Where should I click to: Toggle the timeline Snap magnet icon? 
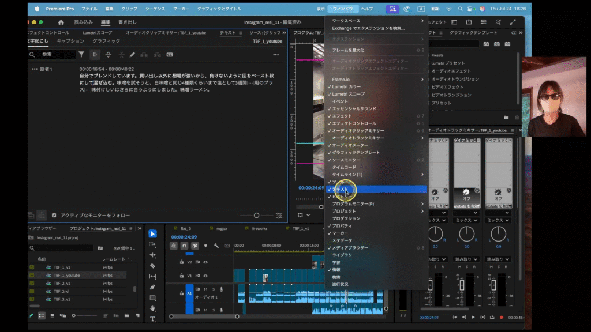[x=184, y=246]
